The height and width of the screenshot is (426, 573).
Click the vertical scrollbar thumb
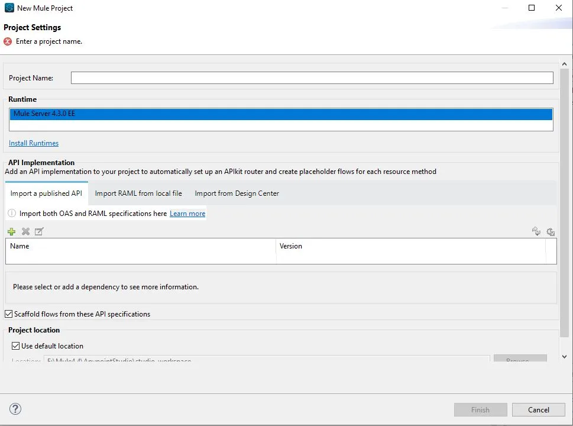[564, 203]
